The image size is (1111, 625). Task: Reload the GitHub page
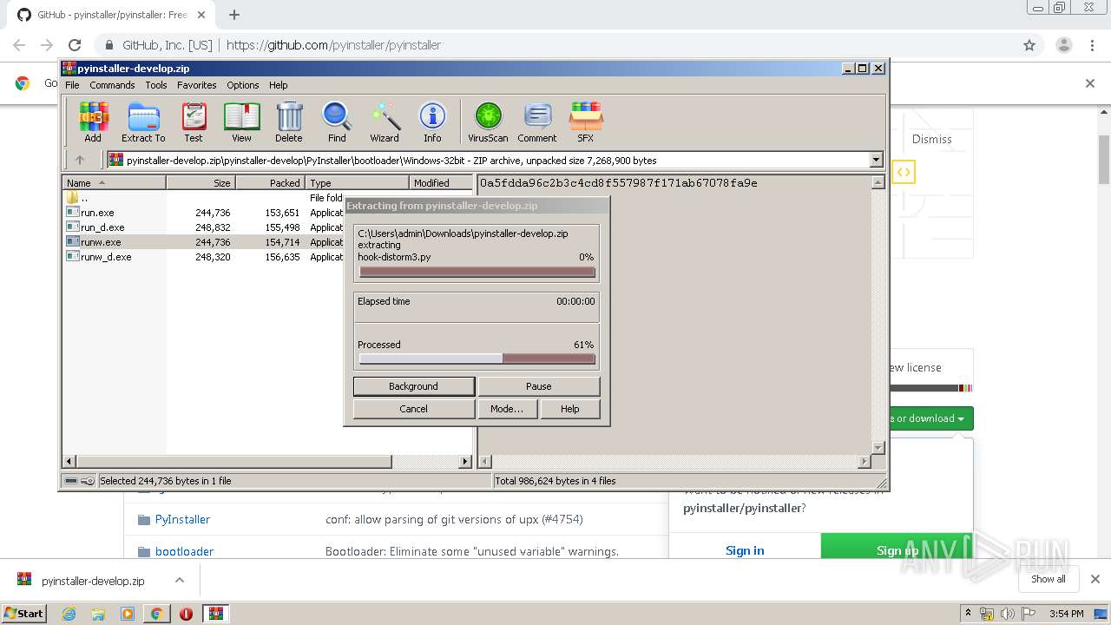75,45
